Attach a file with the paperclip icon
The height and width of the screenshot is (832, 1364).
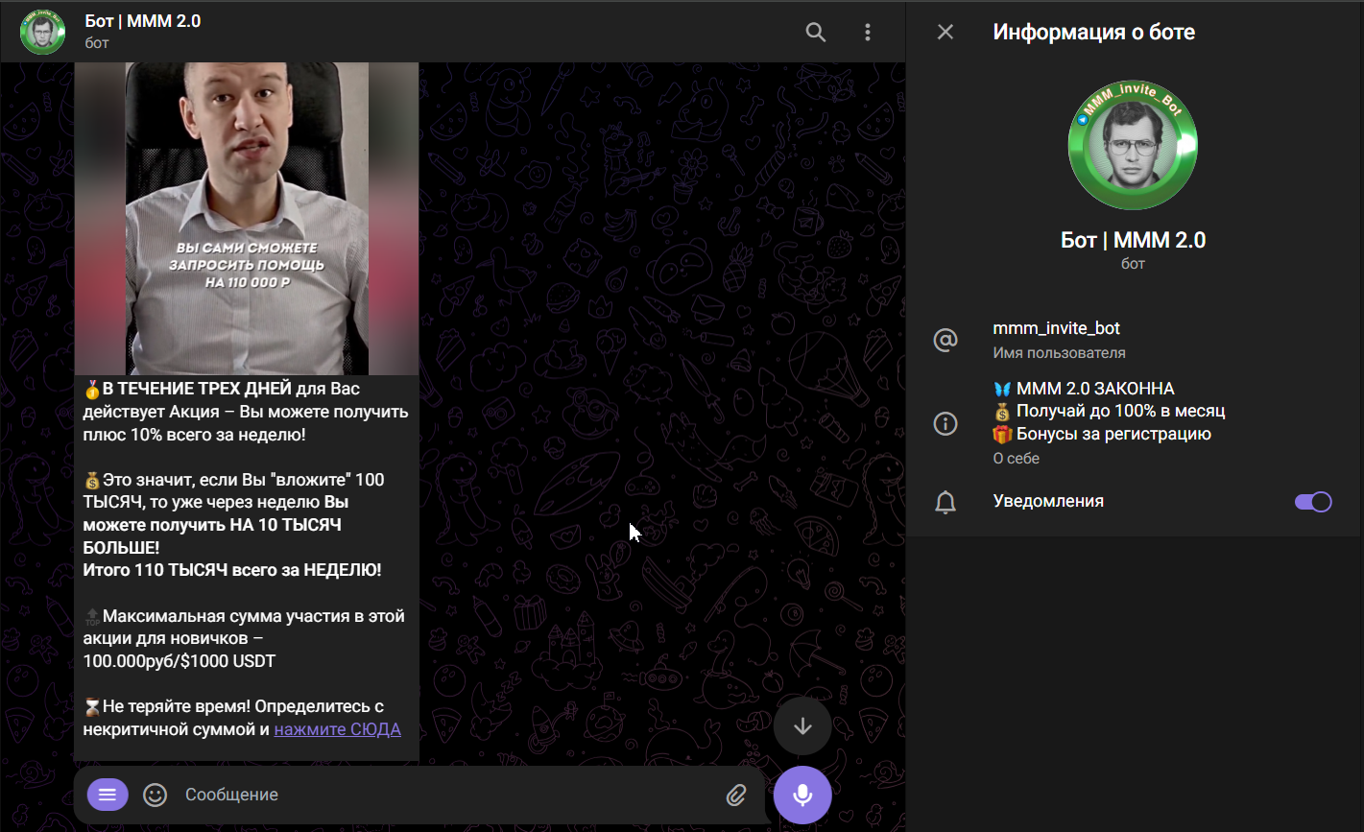[x=736, y=795]
